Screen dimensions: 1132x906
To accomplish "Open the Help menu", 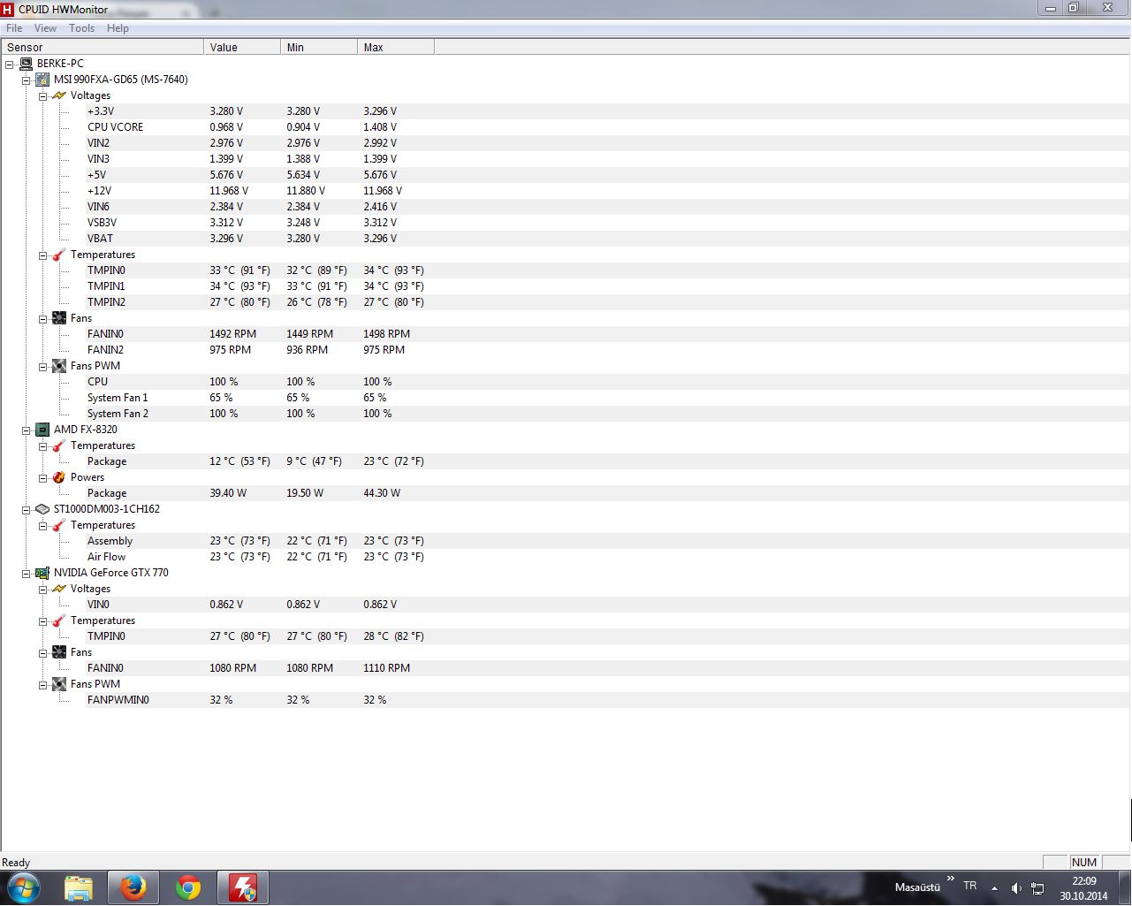I will tap(118, 28).
